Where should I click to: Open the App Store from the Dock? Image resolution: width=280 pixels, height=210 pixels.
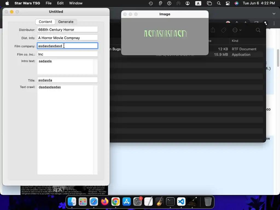click(x=127, y=202)
